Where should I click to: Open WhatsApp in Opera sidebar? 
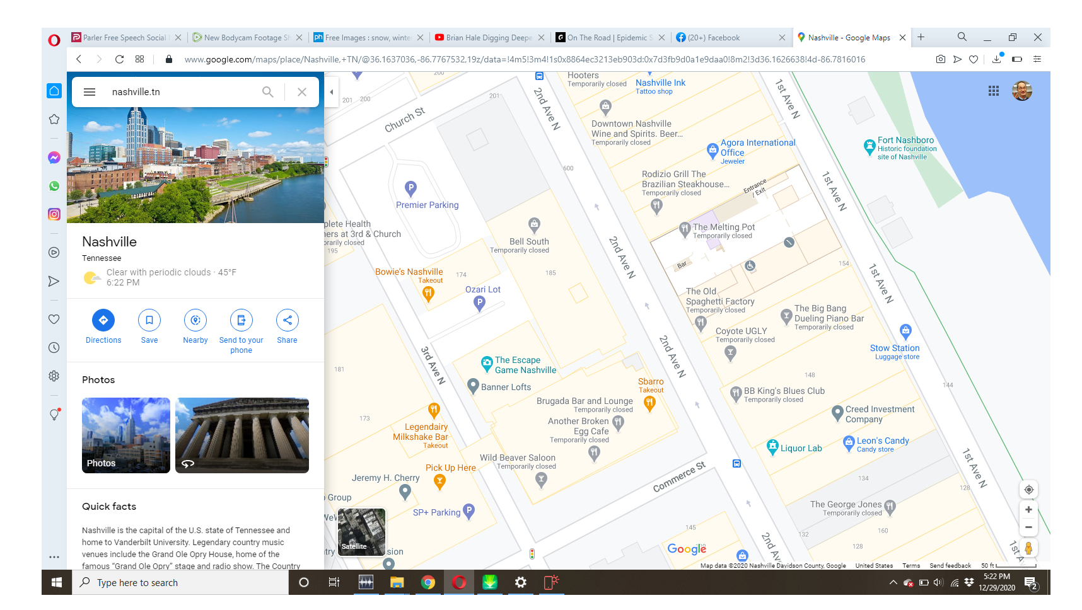tap(54, 186)
